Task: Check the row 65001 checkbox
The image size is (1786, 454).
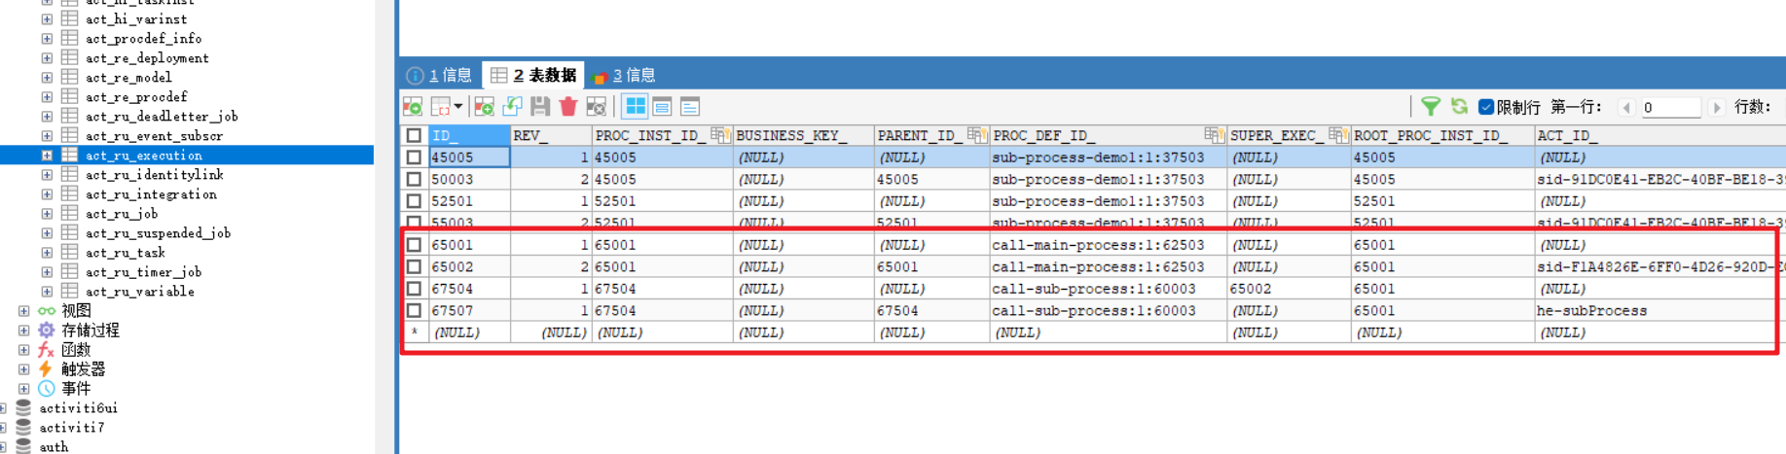Action: coord(415,244)
